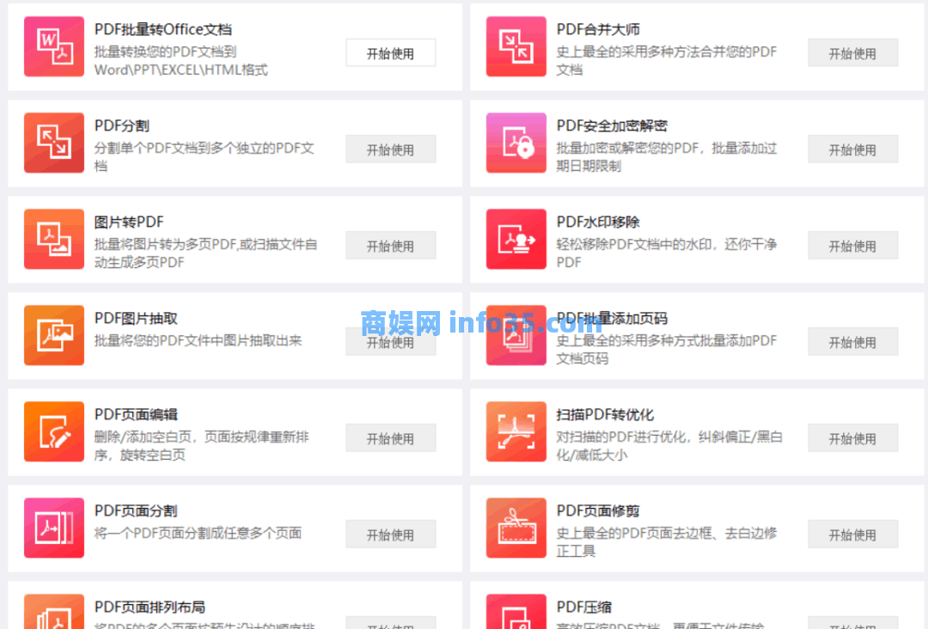Select the PDF合并大师 merge icon

pyautogui.click(x=516, y=46)
